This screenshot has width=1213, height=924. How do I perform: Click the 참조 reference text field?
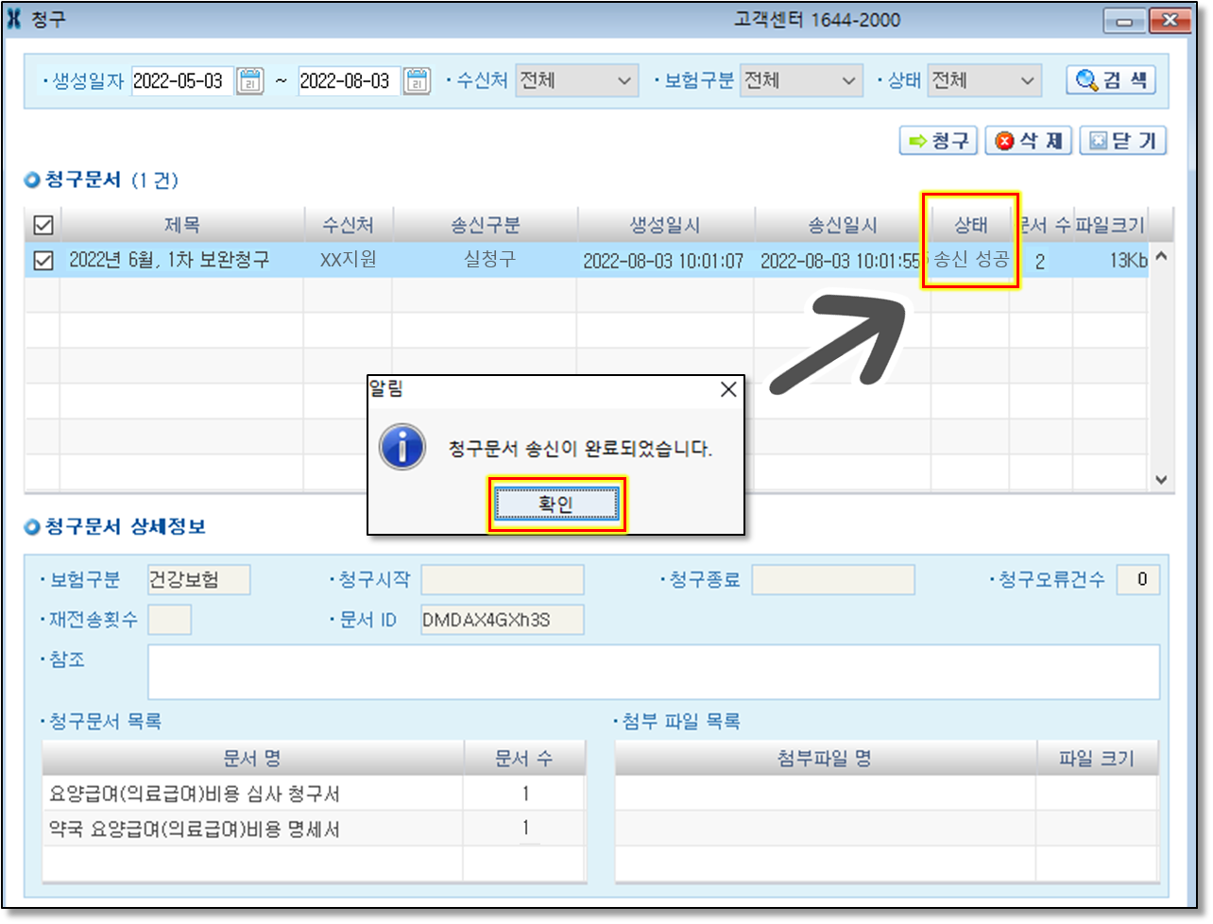click(653, 672)
